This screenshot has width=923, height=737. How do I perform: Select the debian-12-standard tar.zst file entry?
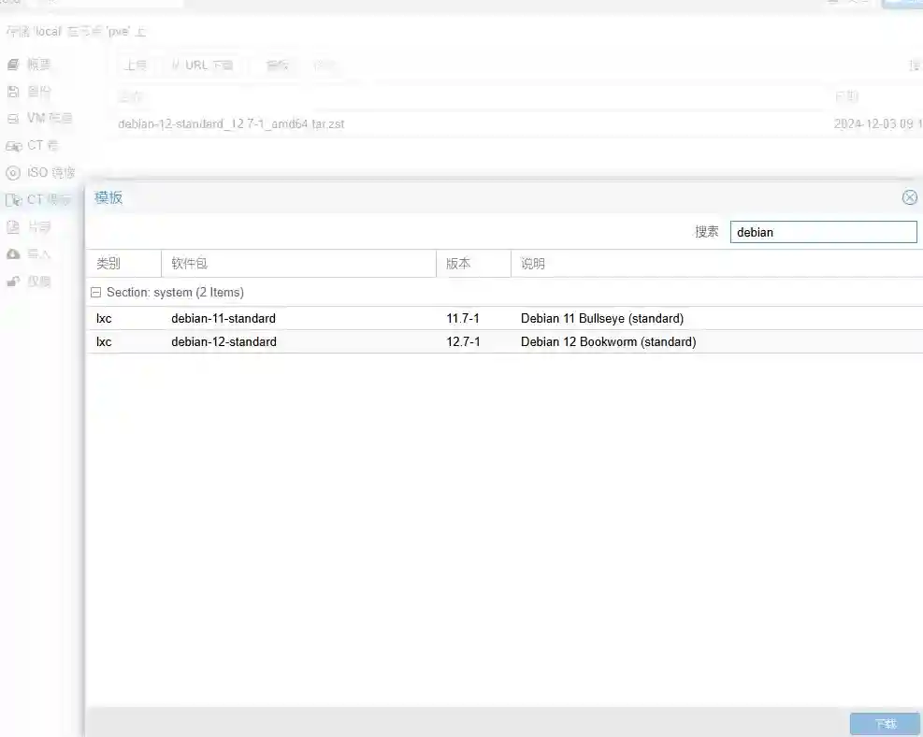[x=229, y=123]
